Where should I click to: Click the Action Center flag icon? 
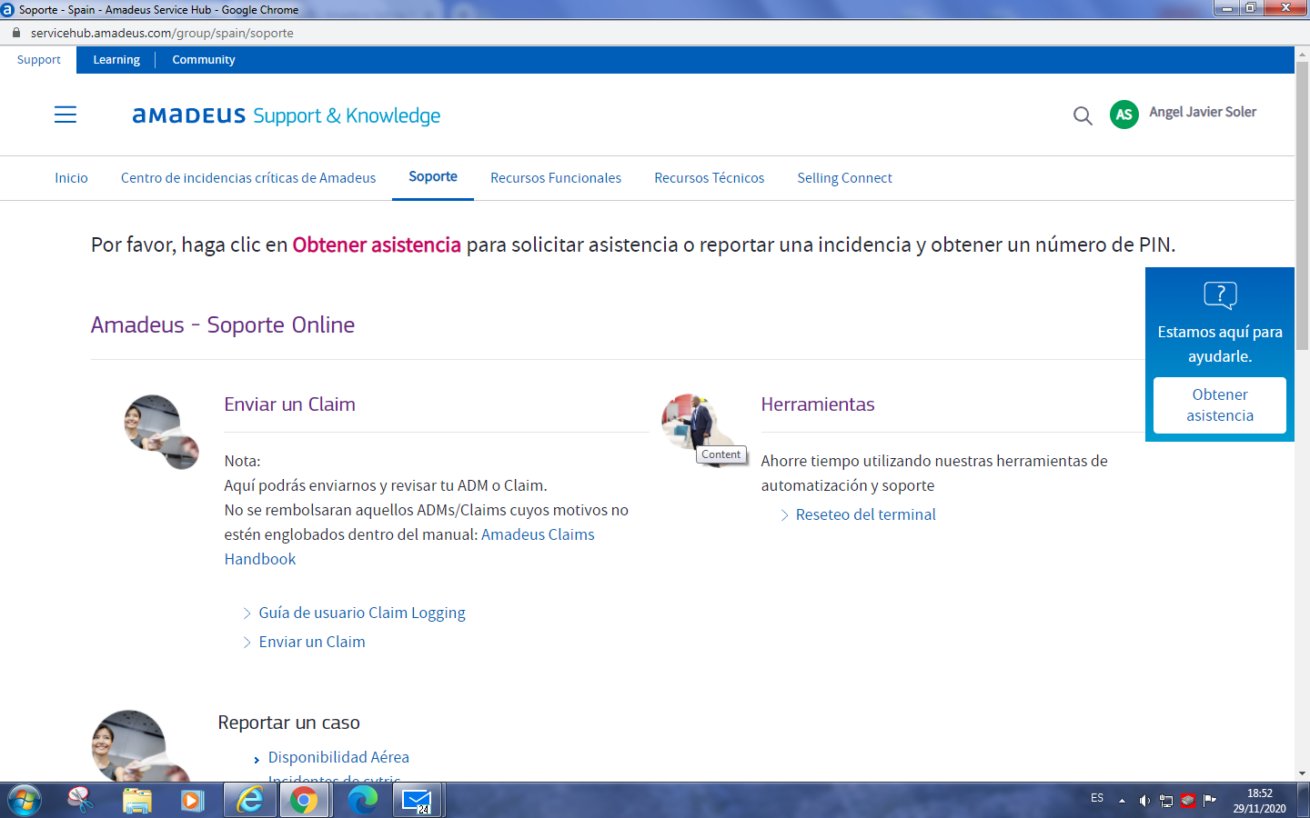(x=1210, y=801)
